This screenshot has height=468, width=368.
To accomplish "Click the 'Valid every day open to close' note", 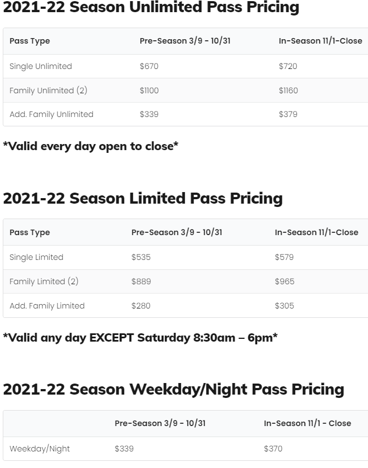I will 90,146.
